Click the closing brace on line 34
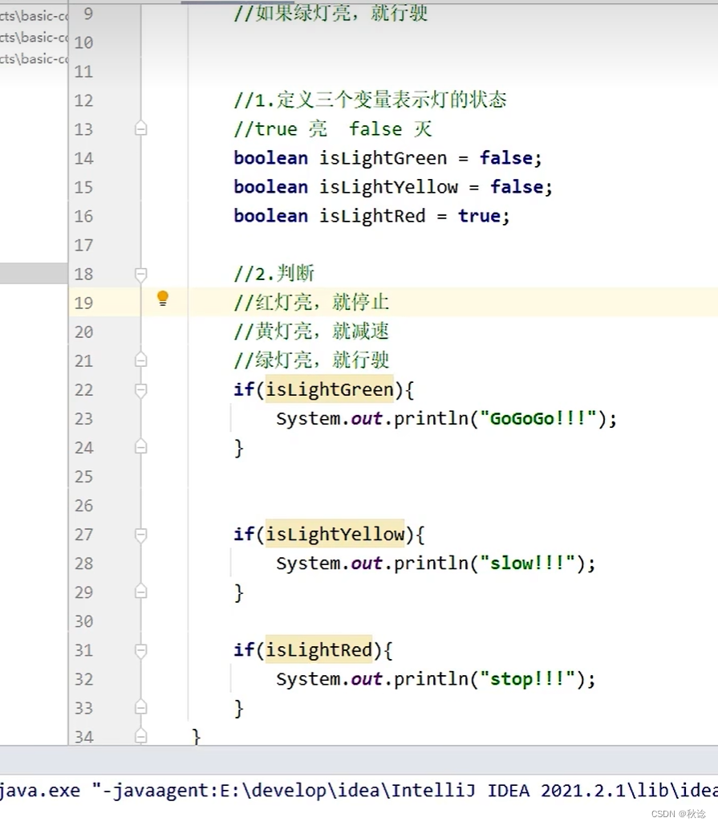Image resolution: width=718 pixels, height=826 pixels. point(197,736)
